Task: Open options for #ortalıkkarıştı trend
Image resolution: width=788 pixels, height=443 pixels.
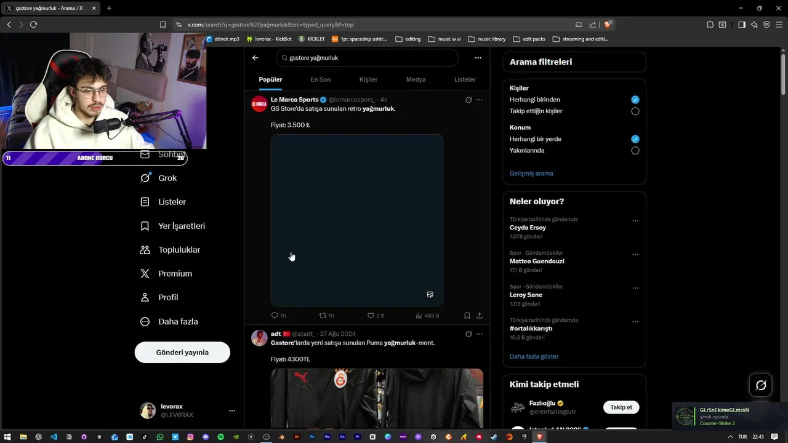Action: click(635, 322)
